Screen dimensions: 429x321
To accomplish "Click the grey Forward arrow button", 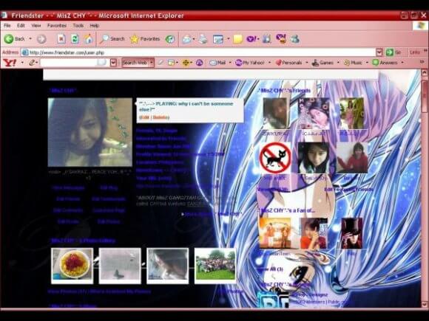I will (x=41, y=39).
